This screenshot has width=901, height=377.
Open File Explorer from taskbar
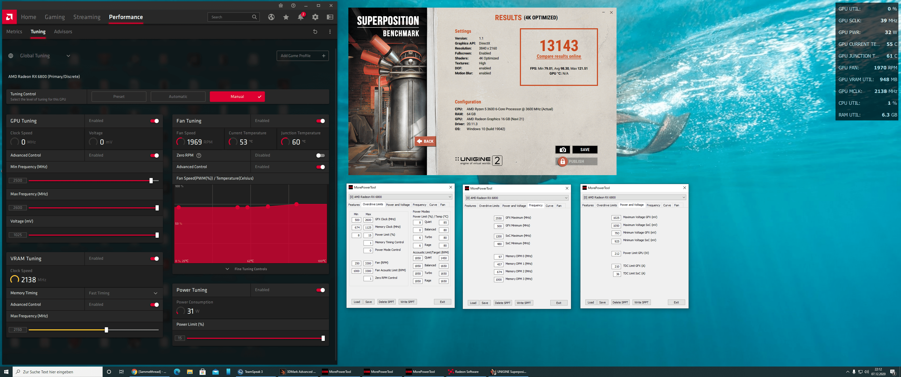point(190,372)
